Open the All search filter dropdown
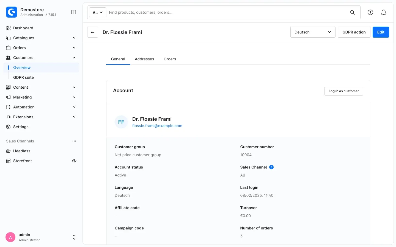396x247 pixels. click(x=98, y=12)
